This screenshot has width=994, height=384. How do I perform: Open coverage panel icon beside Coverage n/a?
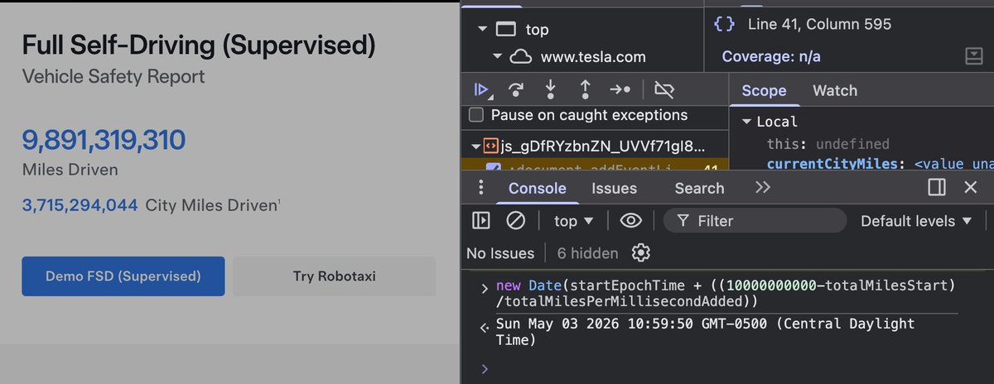click(x=973, y=56)
